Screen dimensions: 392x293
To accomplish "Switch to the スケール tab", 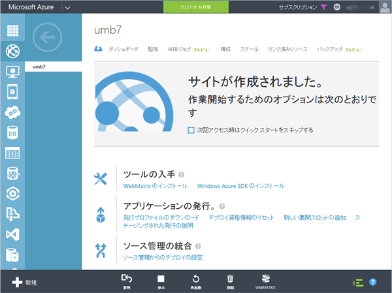I will 250,49.
